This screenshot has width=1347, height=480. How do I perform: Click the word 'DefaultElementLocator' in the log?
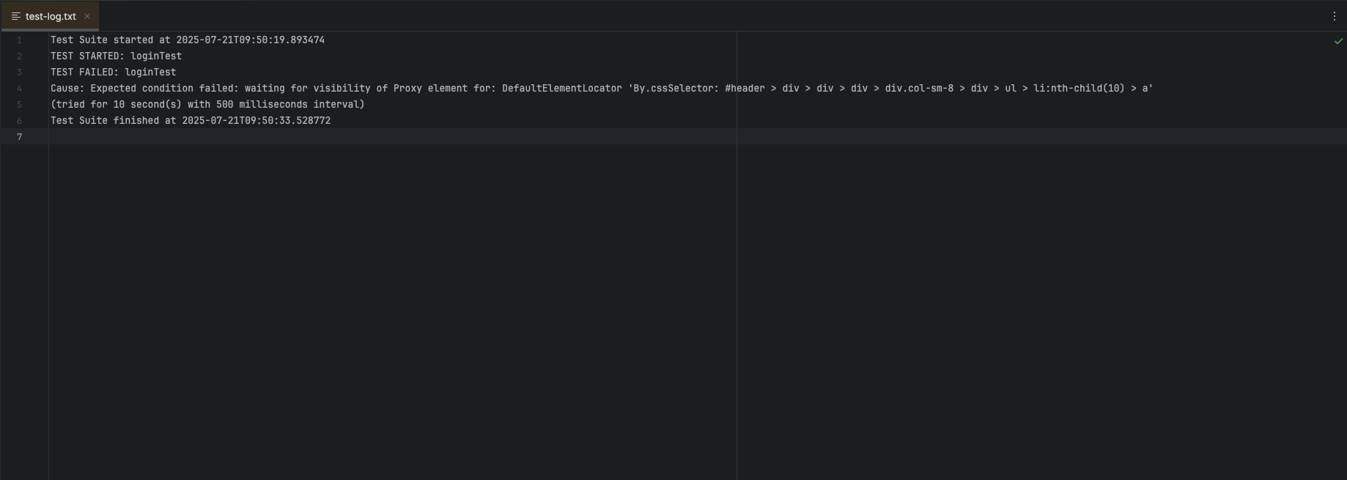coord(561,89)
